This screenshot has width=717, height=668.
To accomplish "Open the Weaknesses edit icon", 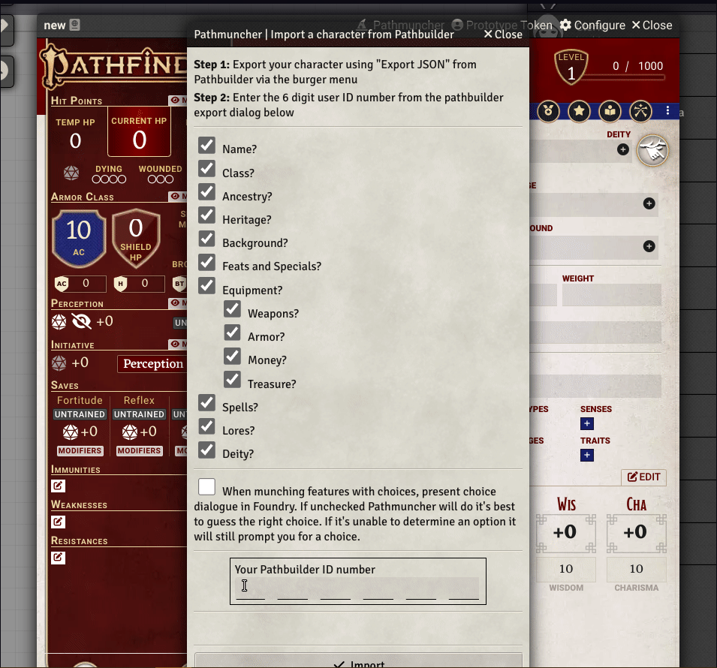I will 58,522.
